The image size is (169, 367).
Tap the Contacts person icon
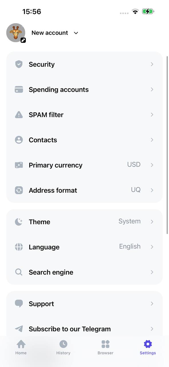click(19, 140)
